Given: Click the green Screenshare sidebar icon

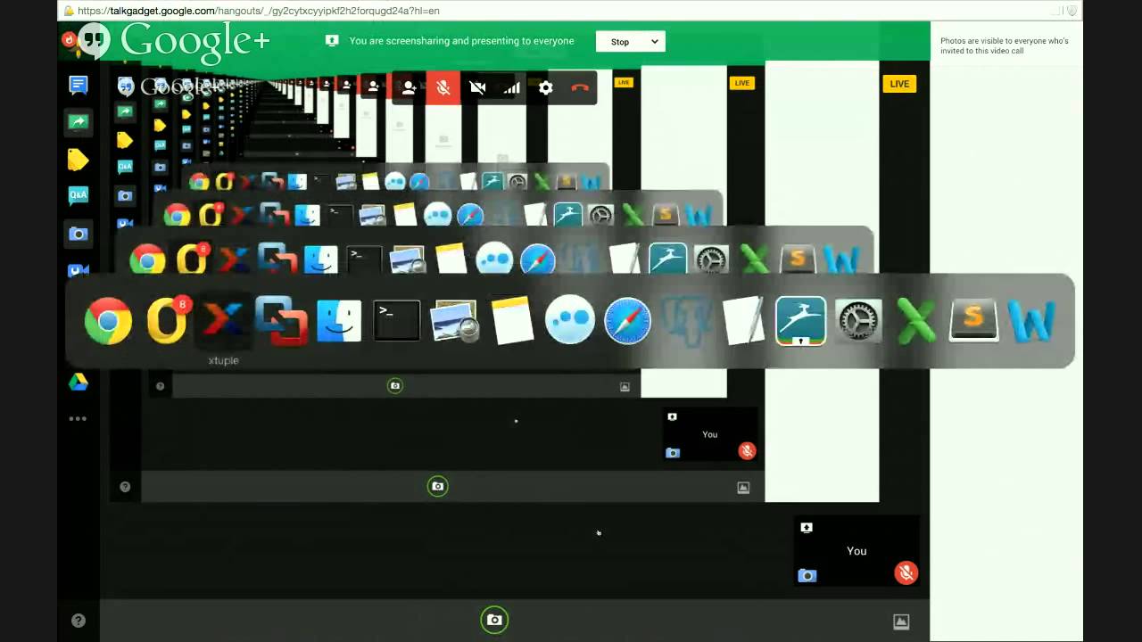Looking at the screenshot, I should [78, 122].
